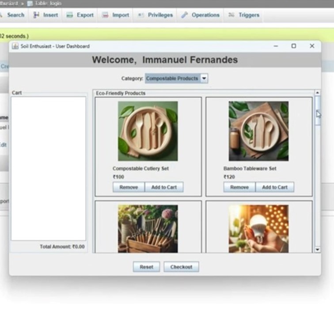Click the Table: login breadcrumb

[48, 4]
